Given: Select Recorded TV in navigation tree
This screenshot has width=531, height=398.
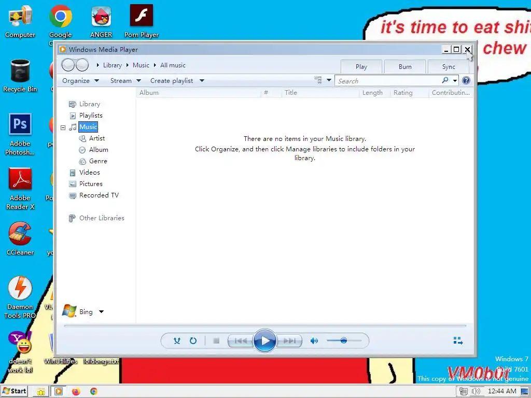Looking at the screenshot, I should 99,195.
